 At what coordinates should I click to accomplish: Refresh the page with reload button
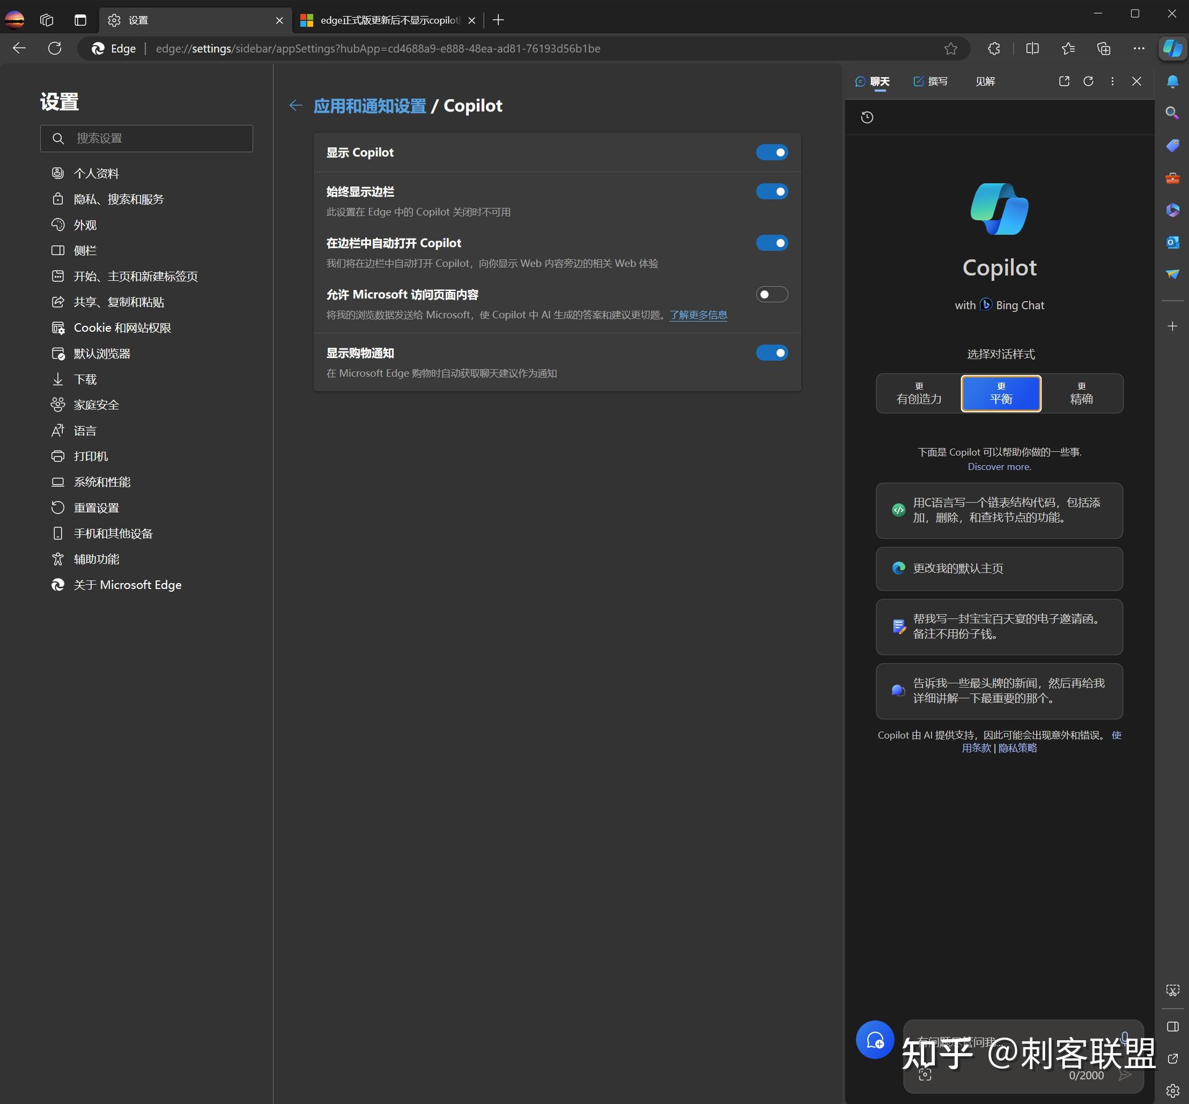(x=54, y=48)
